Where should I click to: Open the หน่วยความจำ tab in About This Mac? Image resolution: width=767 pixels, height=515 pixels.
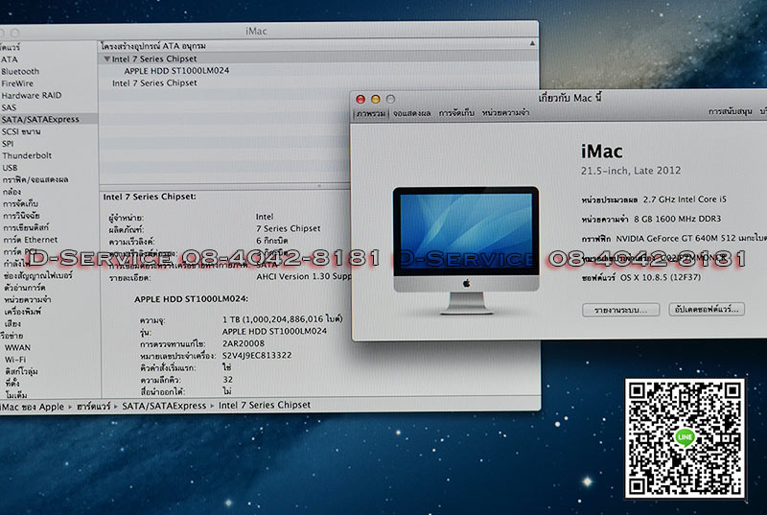(505, 112)
